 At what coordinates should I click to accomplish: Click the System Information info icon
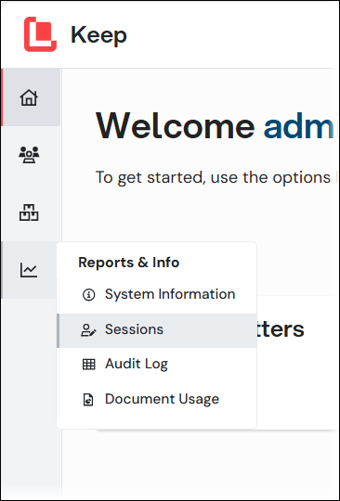(88, 295)
